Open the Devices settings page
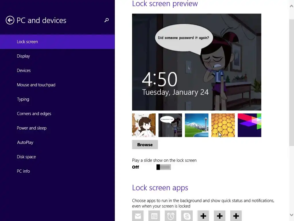This screenshot has height=221, width=294. [57, 71]
